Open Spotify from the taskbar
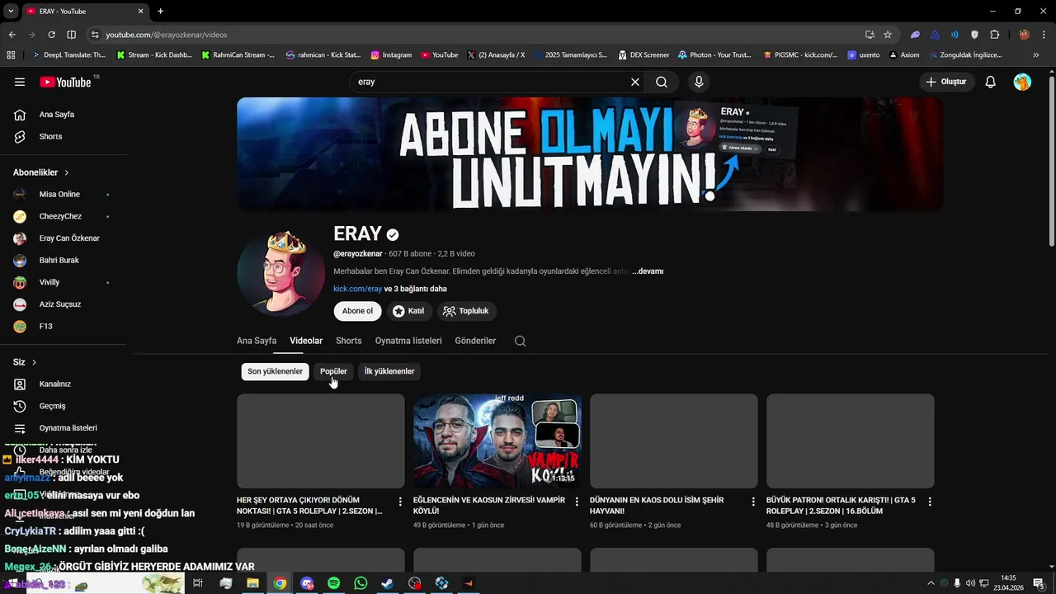 click(x=333, y=583)
